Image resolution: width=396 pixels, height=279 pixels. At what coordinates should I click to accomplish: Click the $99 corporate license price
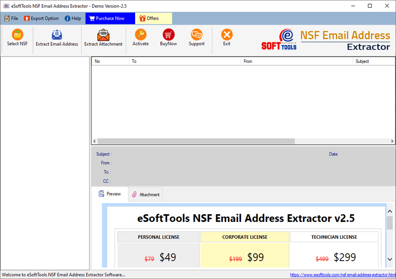click(x=255, y=257)
